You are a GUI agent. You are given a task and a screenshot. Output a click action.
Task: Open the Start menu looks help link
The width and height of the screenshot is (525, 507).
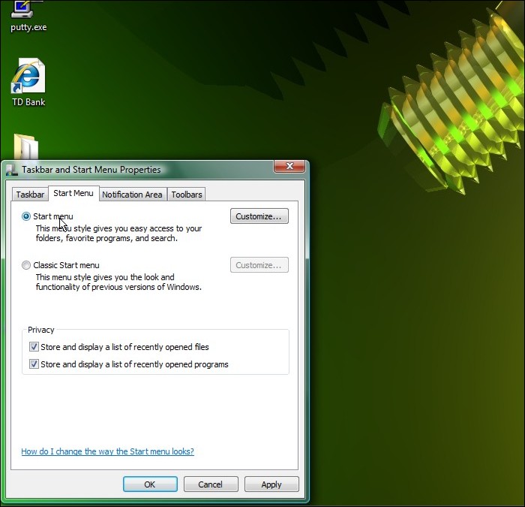107,451
